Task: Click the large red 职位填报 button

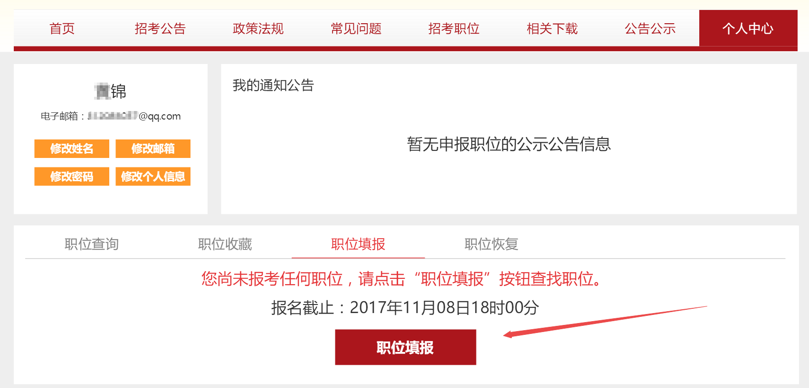Action: click(x=406, y=347)
